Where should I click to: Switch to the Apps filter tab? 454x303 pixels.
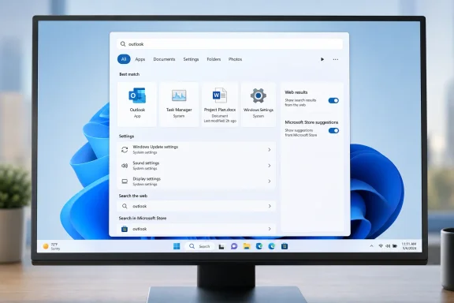[x=140, y=59]
